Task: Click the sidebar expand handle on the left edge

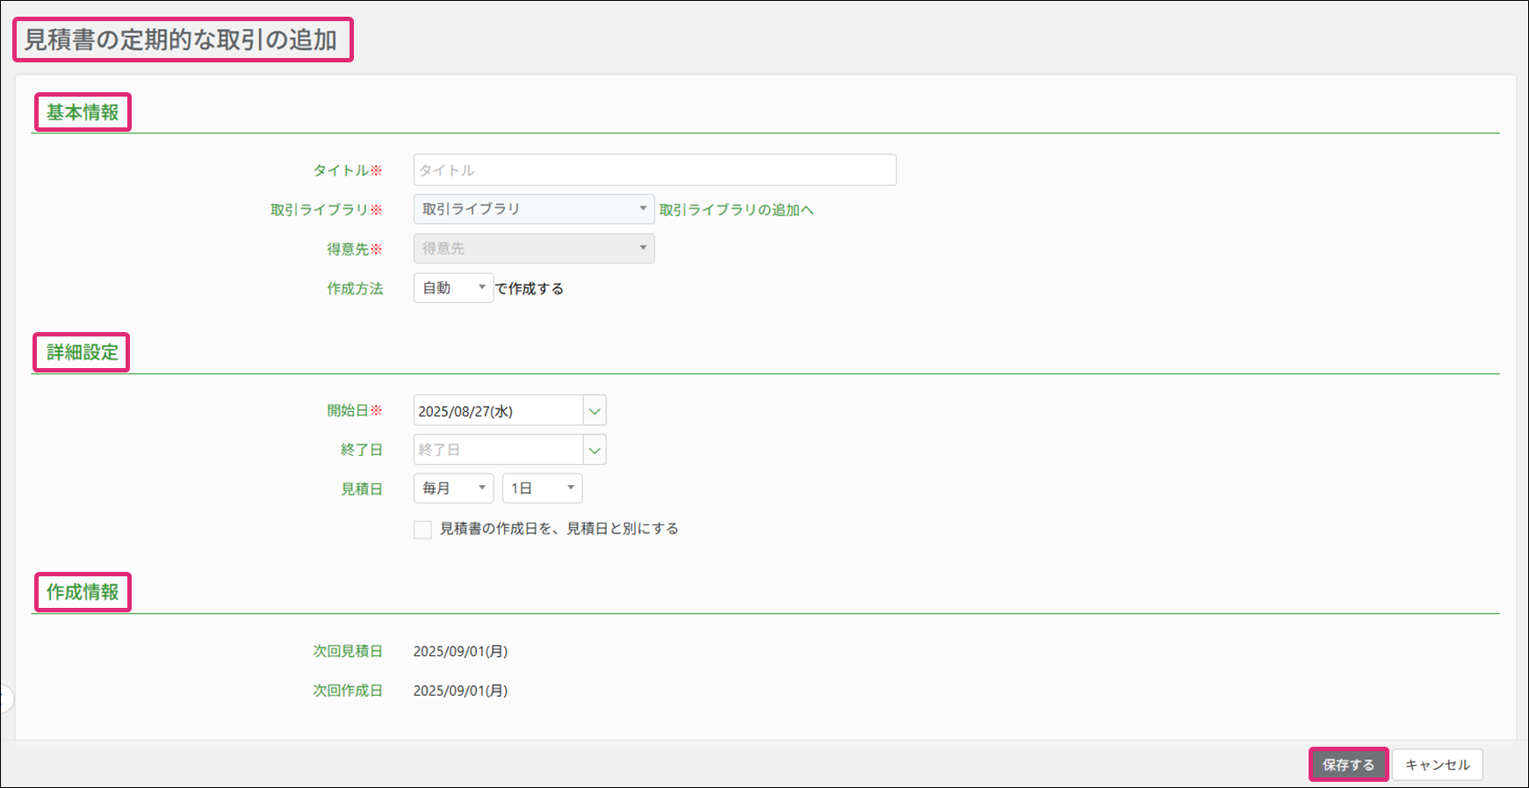Action: (5, 699)
